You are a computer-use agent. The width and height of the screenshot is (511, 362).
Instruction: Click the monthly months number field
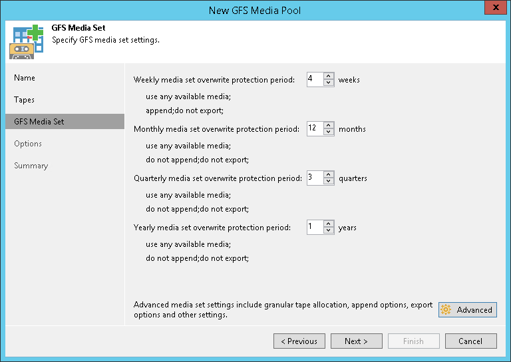pyautogui.click(x=315, y=129)
